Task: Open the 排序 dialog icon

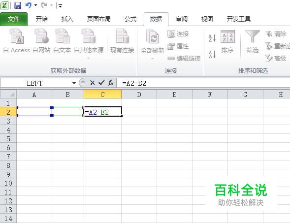Action: pos(227,42)
